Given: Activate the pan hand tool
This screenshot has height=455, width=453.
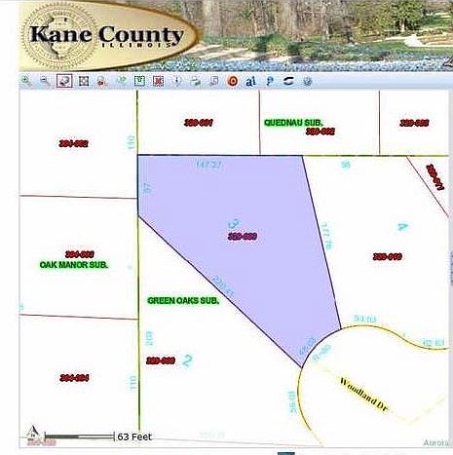Looking at the screenshot, I should [64, 81].
